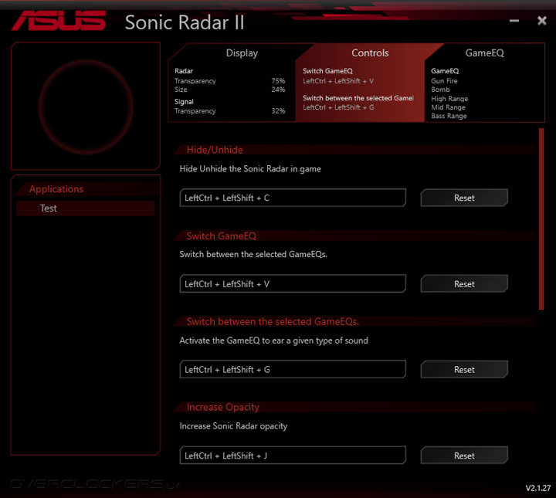Viewport: 556px width, 498px height.
Task: Click 'Activate the GameEQ to ear' description
Action: pyautogui.click(x=273, y=340)
